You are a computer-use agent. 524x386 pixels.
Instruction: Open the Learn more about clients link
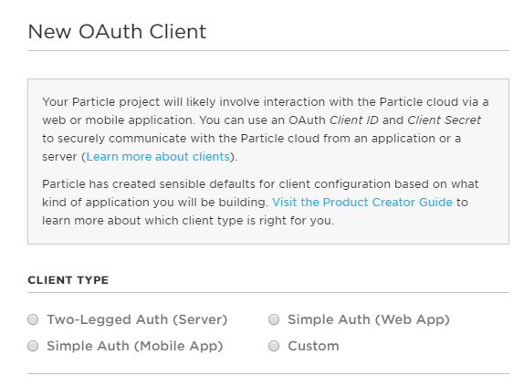158,157
